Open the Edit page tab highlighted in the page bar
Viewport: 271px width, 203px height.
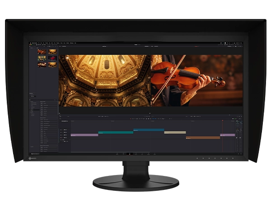(x=130, y=154)
